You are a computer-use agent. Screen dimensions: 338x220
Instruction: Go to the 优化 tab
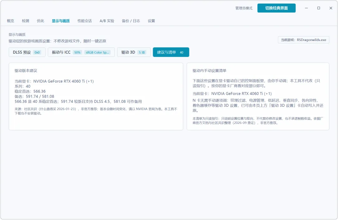click(40, 21)
